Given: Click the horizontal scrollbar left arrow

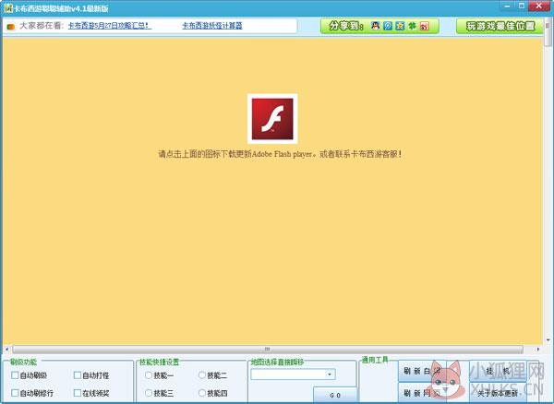Looking at the screenshot, I should [6, 350].
